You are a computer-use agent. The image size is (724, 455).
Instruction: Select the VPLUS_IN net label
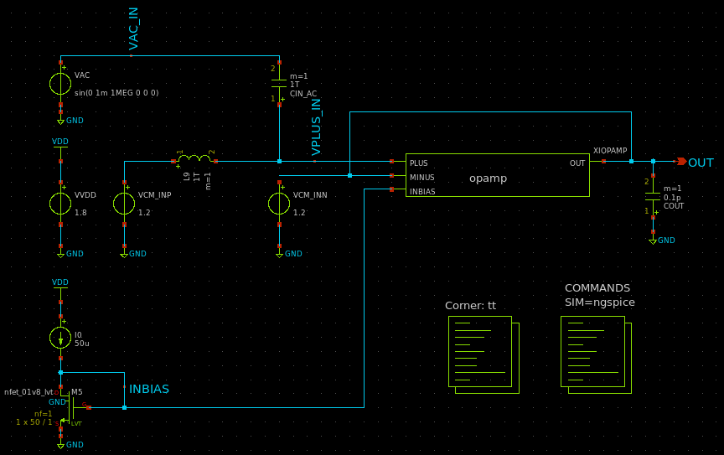pos(316,127)
